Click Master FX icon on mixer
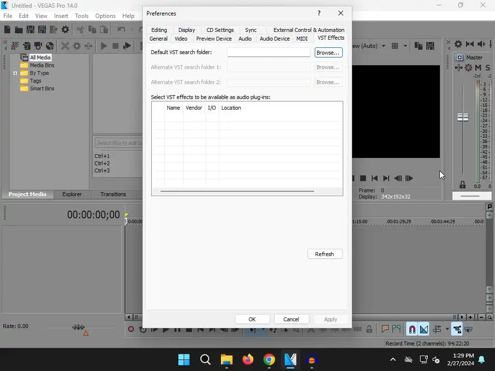The image size is (495, 371). pyautogui.click(x=458, y=68)
